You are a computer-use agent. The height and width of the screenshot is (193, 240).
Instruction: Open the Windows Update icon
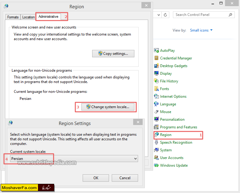pyautogui.click(x=157, y=165)
